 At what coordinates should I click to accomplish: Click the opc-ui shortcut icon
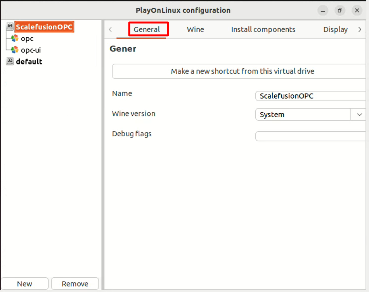pyautogui.click(x=15, y=49)
